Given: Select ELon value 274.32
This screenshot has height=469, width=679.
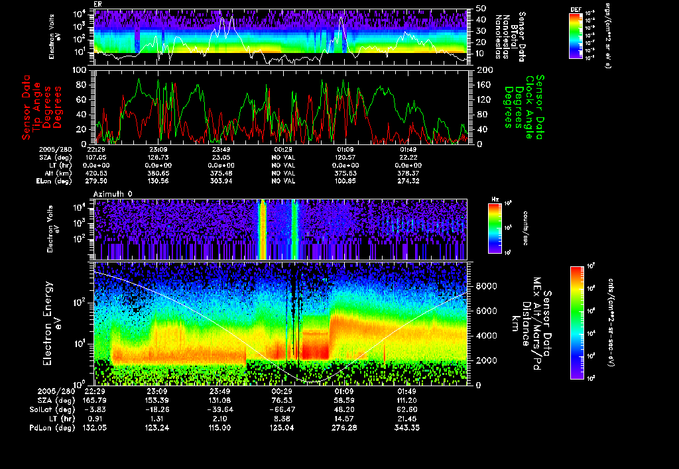Looking at the screenshot, I should (408, 182).
